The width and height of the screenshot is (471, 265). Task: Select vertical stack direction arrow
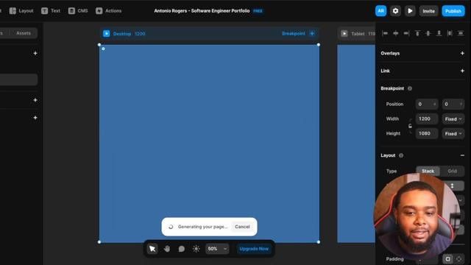(x=452, y=185)
